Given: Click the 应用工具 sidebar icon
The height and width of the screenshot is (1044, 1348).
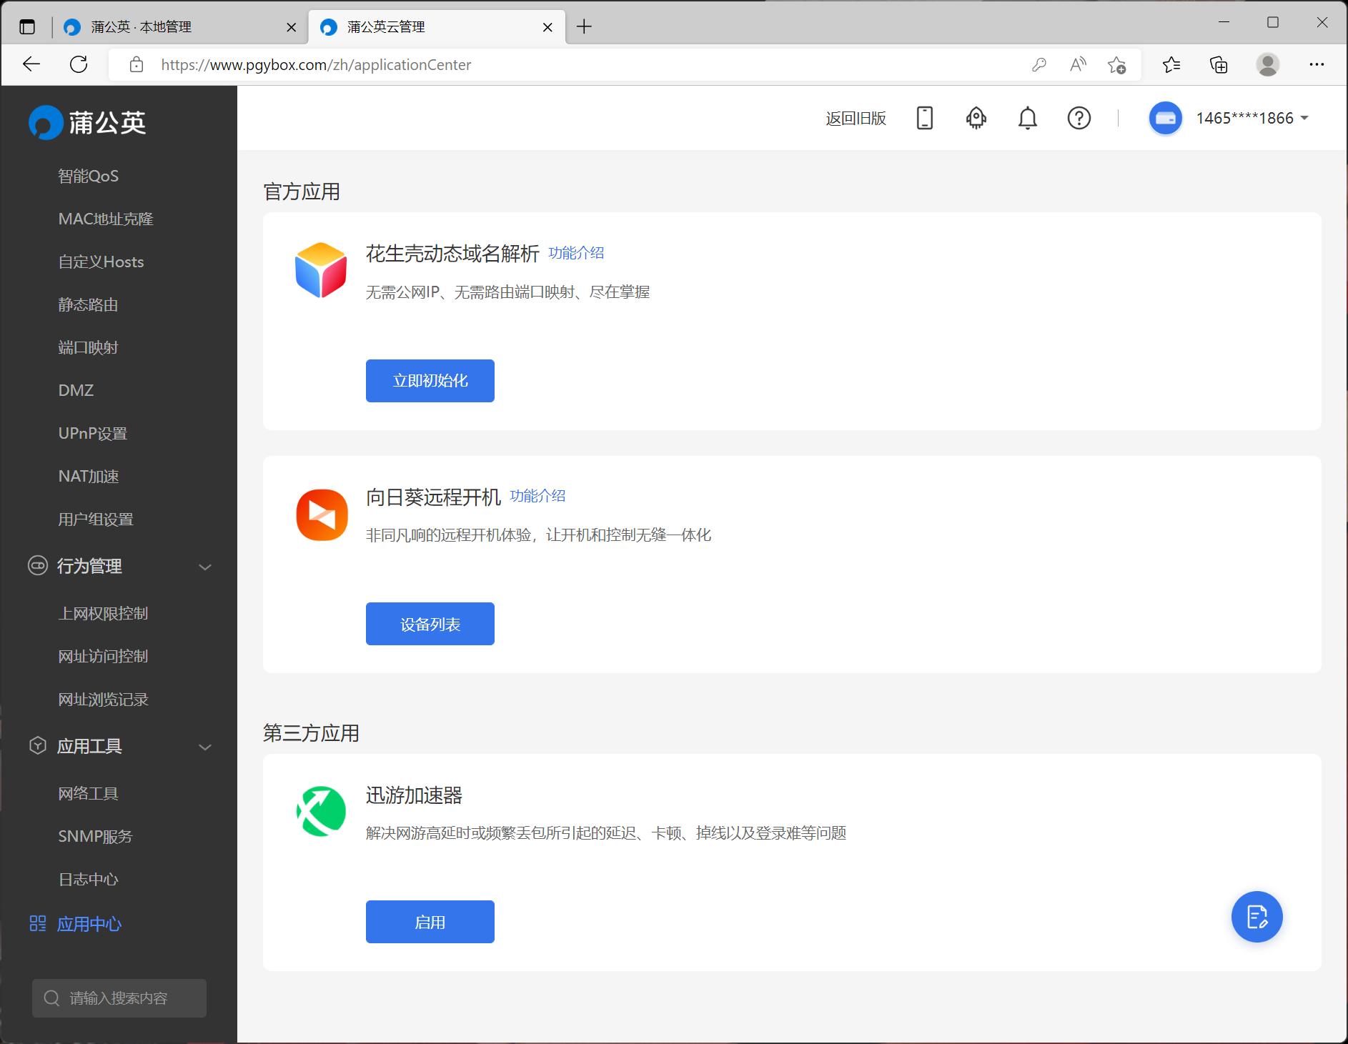Looking at the screenshot, I should tap(37, 746).
